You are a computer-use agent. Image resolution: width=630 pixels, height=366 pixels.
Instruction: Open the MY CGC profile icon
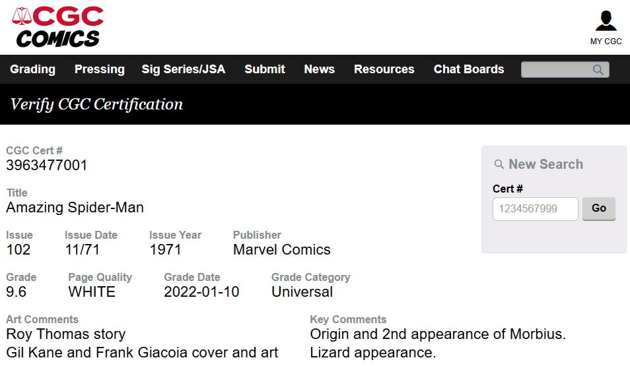(606, 21)
